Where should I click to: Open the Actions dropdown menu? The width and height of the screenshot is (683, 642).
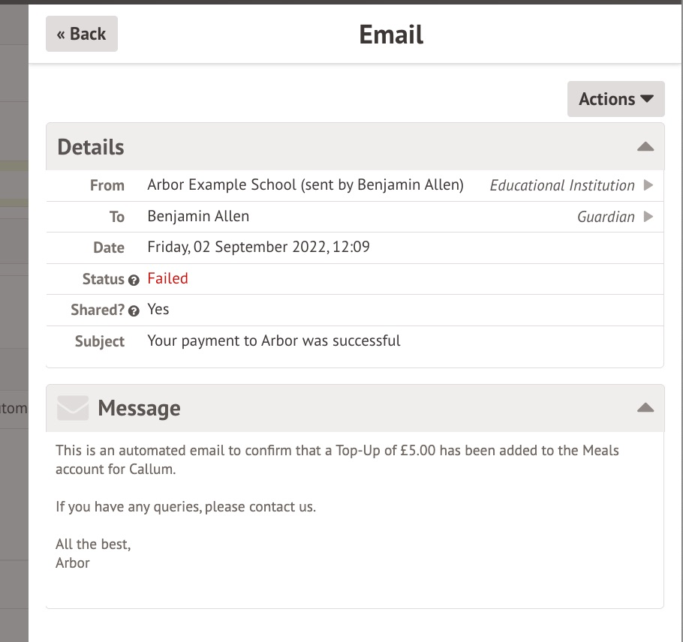pyautogui.click(x=615, y=99)
